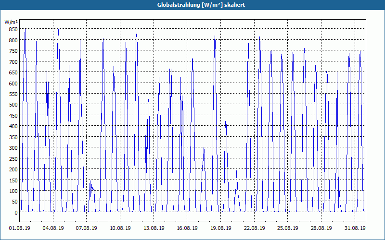Click the 750 y-axis value

pos(13,51)
